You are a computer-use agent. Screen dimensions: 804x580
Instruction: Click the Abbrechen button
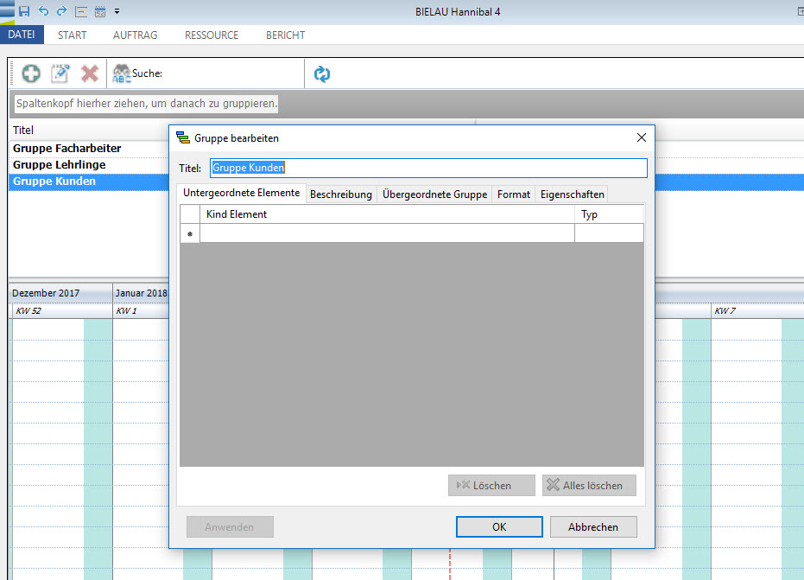coord(592,527)
